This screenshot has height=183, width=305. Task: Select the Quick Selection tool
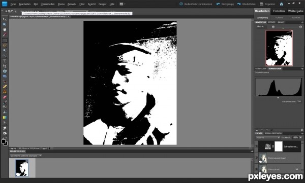(5, 56)
